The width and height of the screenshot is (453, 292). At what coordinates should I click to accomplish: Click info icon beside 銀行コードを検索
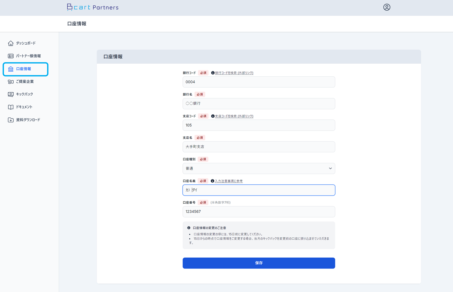(x=213, y=73)
